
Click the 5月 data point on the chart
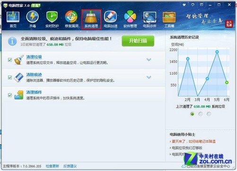pyautogui.click(x=217, y=52)
